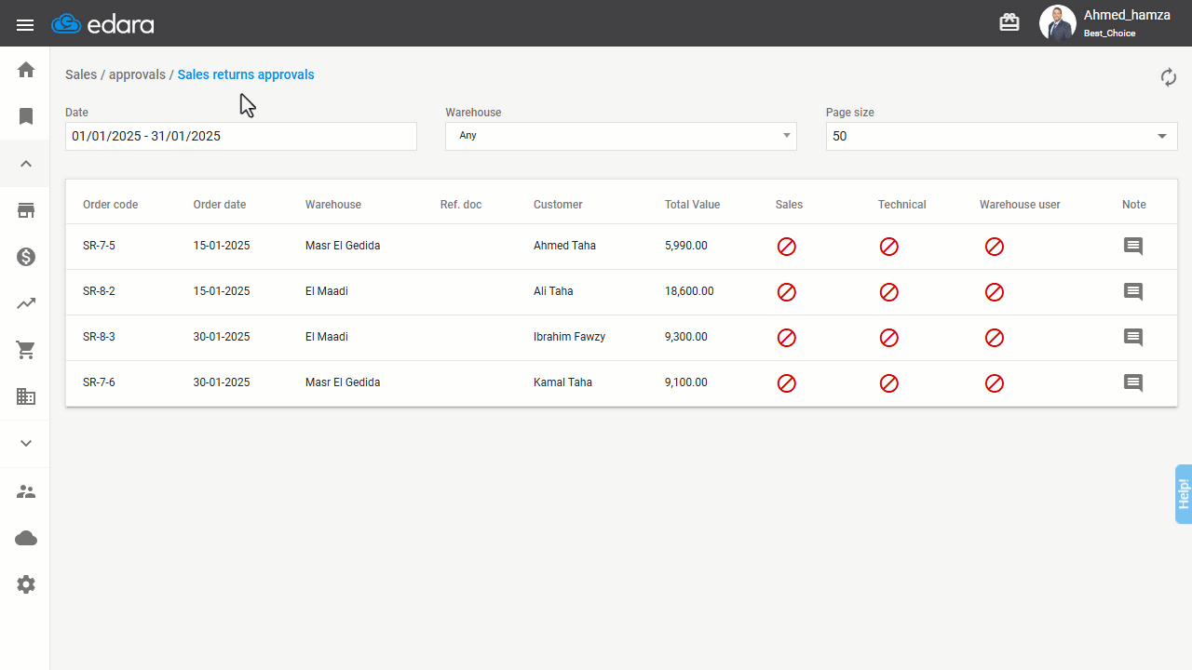This screenshot has height=670, width=1192.
Task: Open the Warehouse dropdown
Action: [x=621, y=136]
